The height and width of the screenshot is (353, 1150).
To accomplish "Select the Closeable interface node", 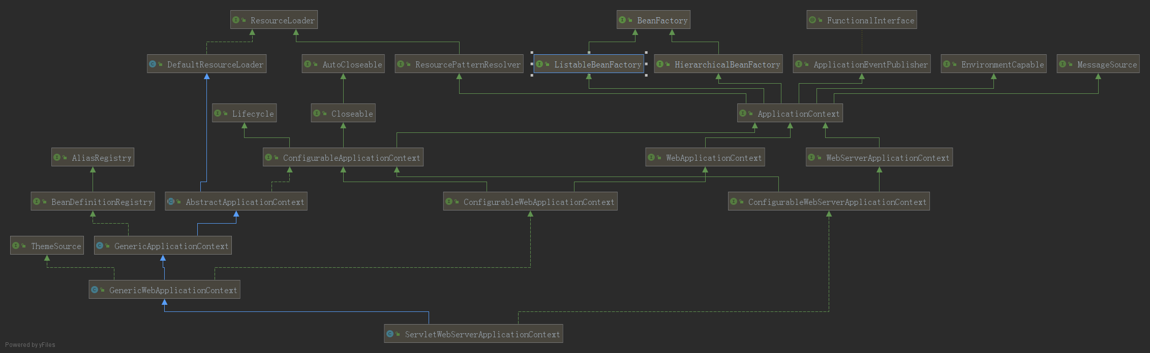I will point(343,113).
